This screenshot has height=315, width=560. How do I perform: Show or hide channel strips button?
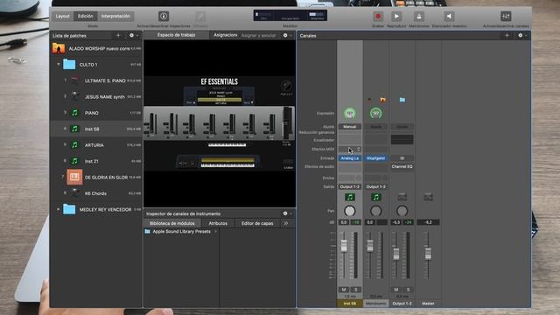click(506, 16)
